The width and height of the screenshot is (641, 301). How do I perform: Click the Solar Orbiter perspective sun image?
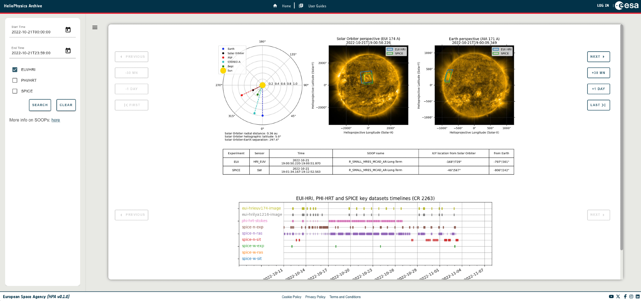[368, 85]
